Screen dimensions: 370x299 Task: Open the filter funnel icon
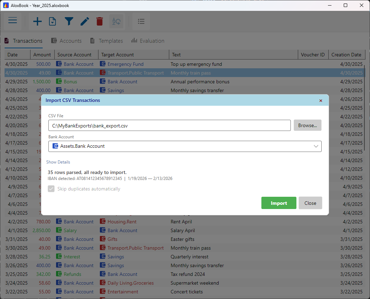69,21
